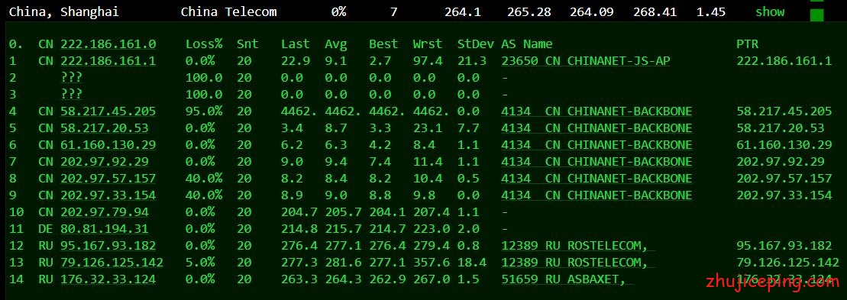The width and height of the screenshot is (847, 300).
Task: Click the Best column header
Action: point(383,44)
